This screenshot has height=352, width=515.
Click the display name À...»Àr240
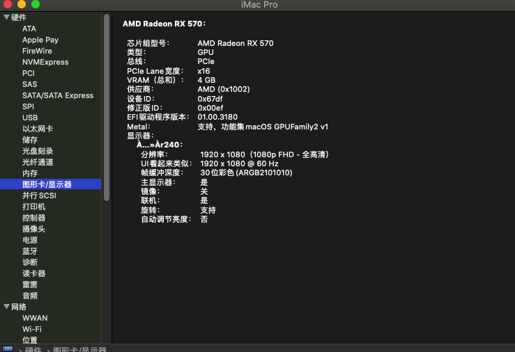[x=160, y=145]
